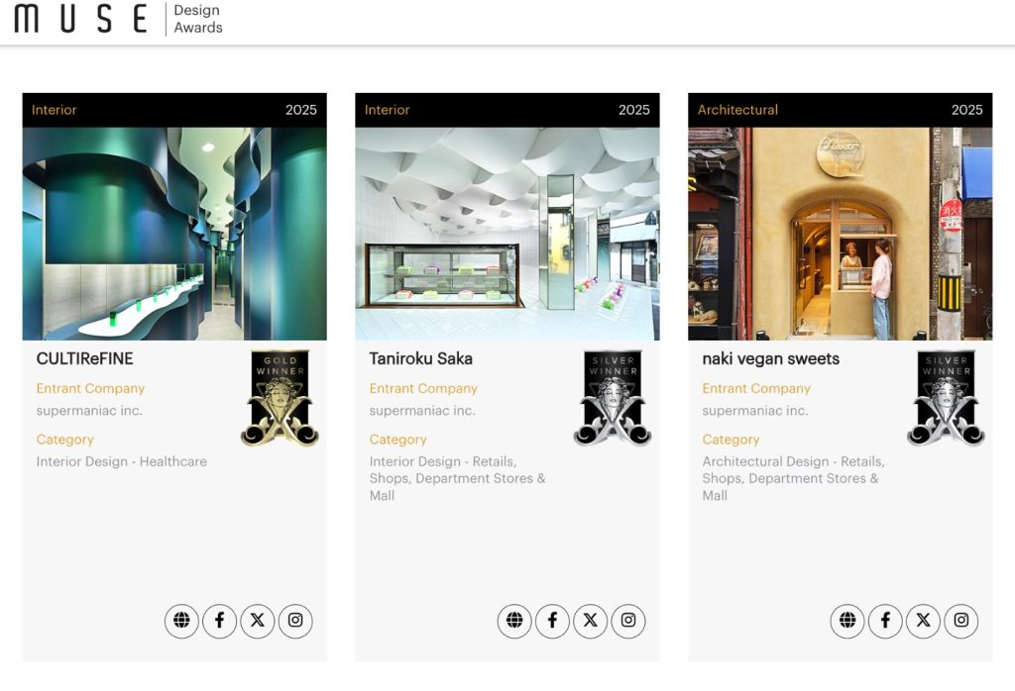
Task: Share CULTIReFINE on X
Action: [258, 621]
